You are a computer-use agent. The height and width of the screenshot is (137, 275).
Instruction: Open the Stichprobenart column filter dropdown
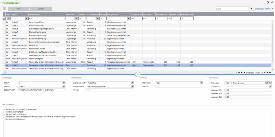coord(97,18)
